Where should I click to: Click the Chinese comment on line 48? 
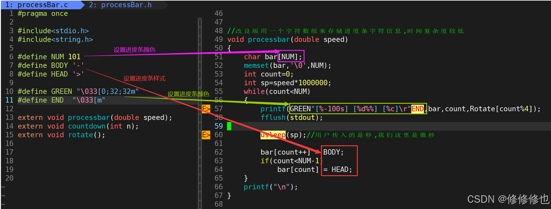pos(345,31)
